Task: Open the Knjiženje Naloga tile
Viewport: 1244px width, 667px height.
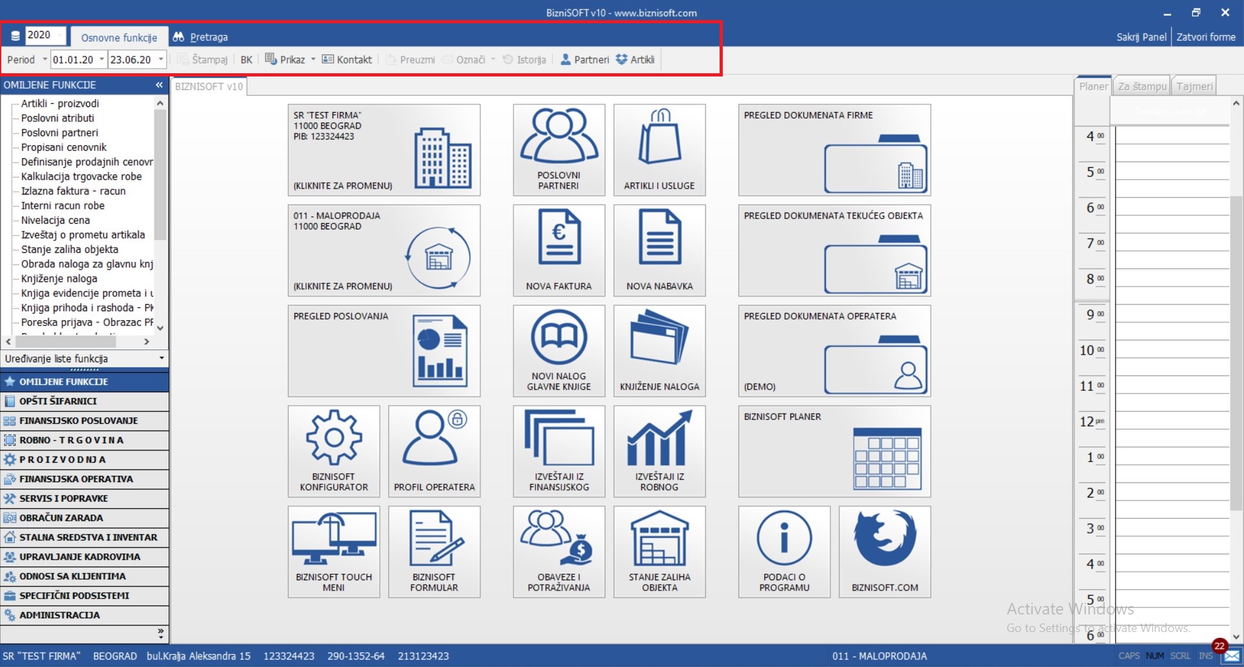Action: tap(659, 351)
